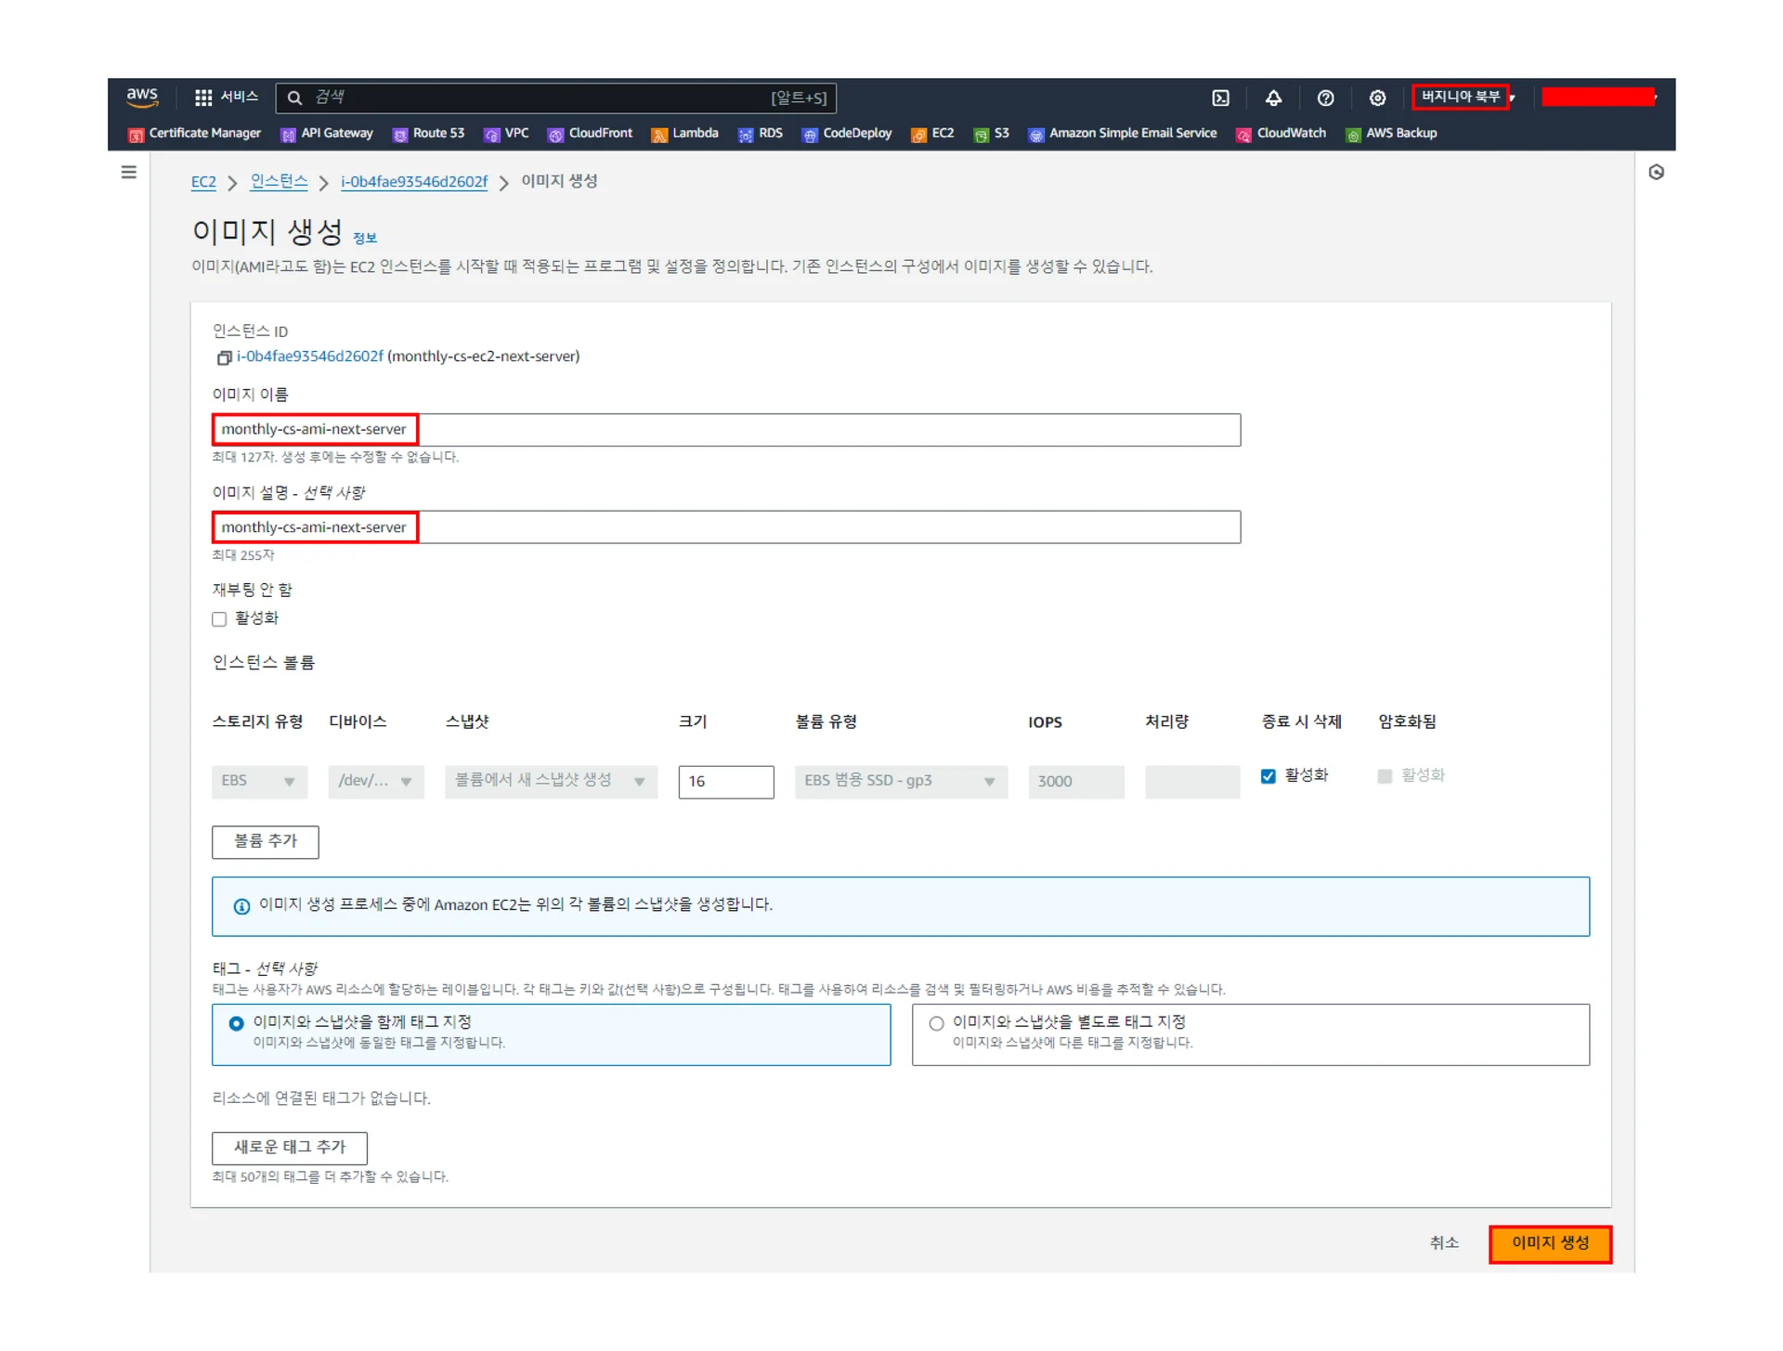Go to the instances breadcrumb link

click(279, 182)
